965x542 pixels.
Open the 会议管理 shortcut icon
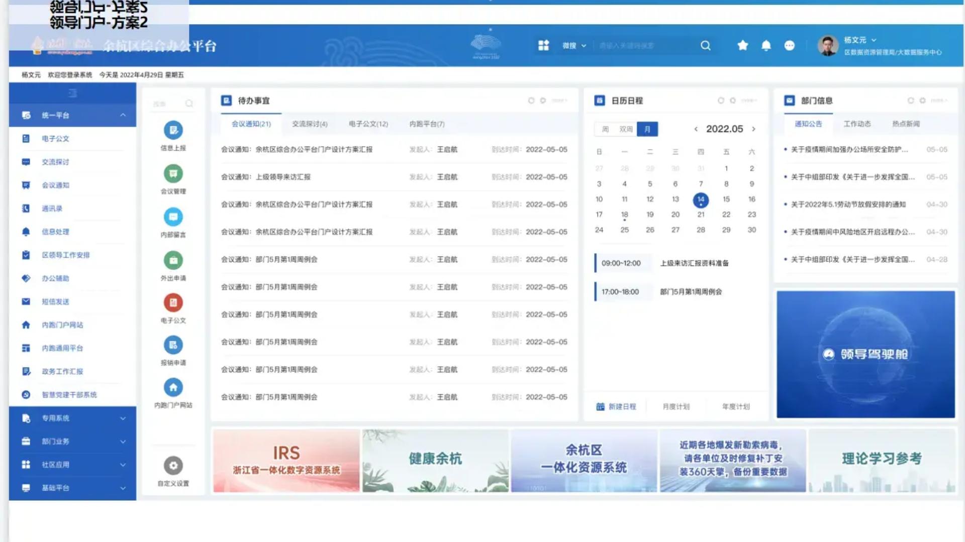click(x=173, y=174)
